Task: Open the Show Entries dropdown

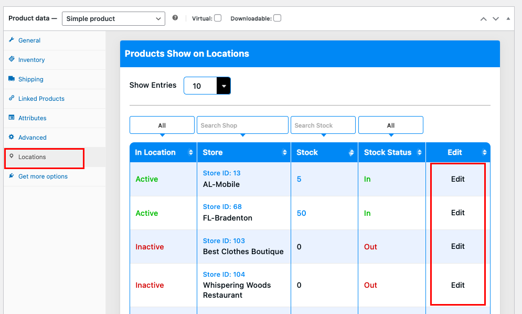Action: 207,86
